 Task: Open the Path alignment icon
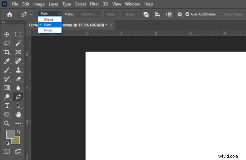click(157, 15)
